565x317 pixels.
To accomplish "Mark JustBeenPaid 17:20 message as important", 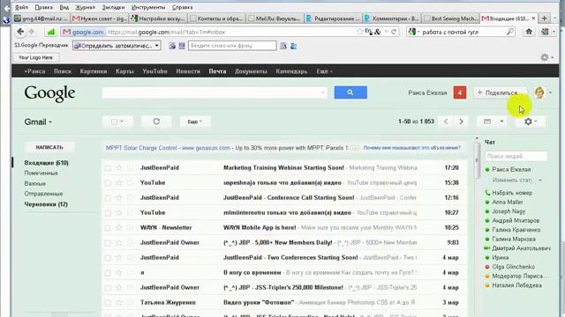I will 130,168.
